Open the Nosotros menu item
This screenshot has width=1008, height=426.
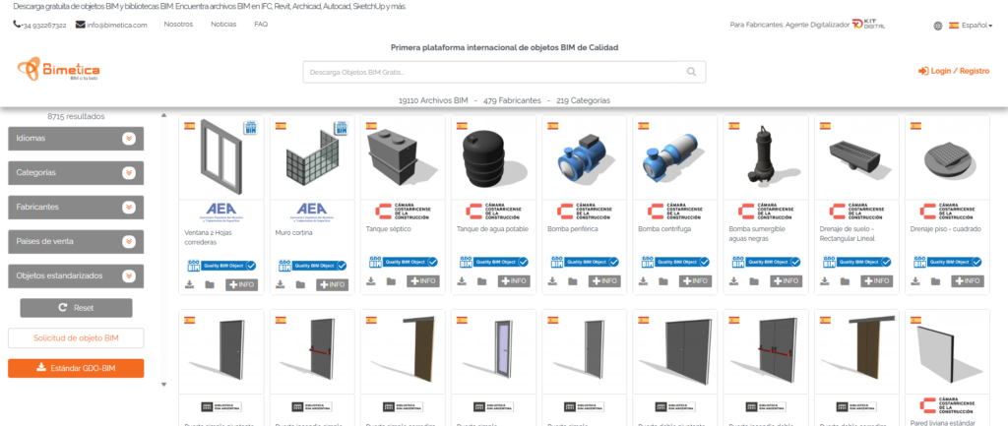(x=178, y=25)
